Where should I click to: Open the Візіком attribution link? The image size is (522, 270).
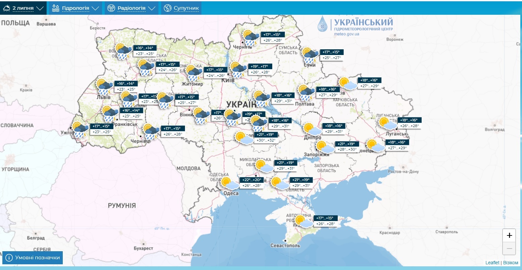pyautogui.click(x=510, y=263)
